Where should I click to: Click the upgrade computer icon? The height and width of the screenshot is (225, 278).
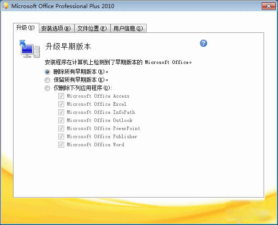click(x=29, y=49)
